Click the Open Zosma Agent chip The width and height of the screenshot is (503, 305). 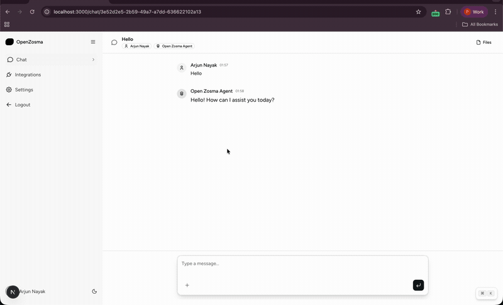[x=174, y=46]
